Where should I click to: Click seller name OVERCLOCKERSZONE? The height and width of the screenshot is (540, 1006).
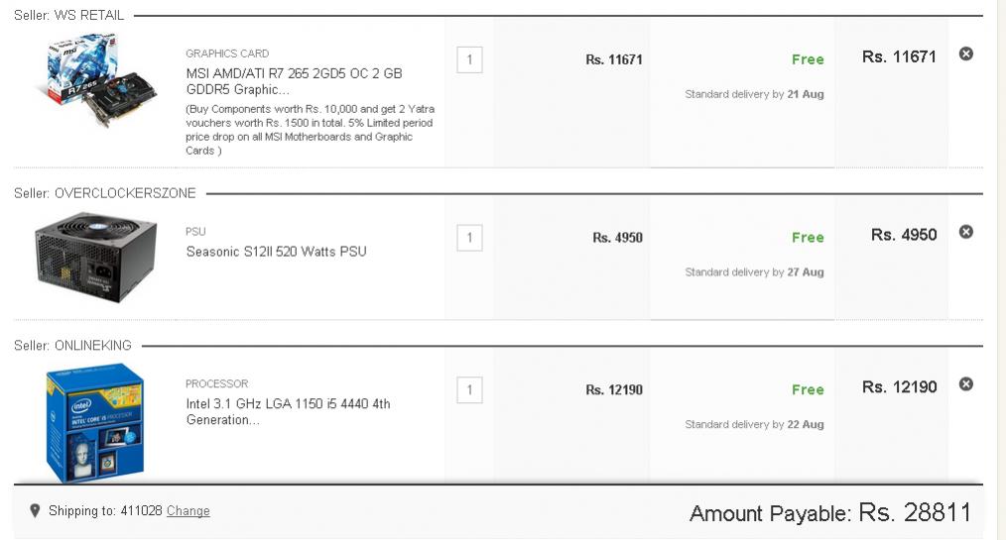(125, 193)
